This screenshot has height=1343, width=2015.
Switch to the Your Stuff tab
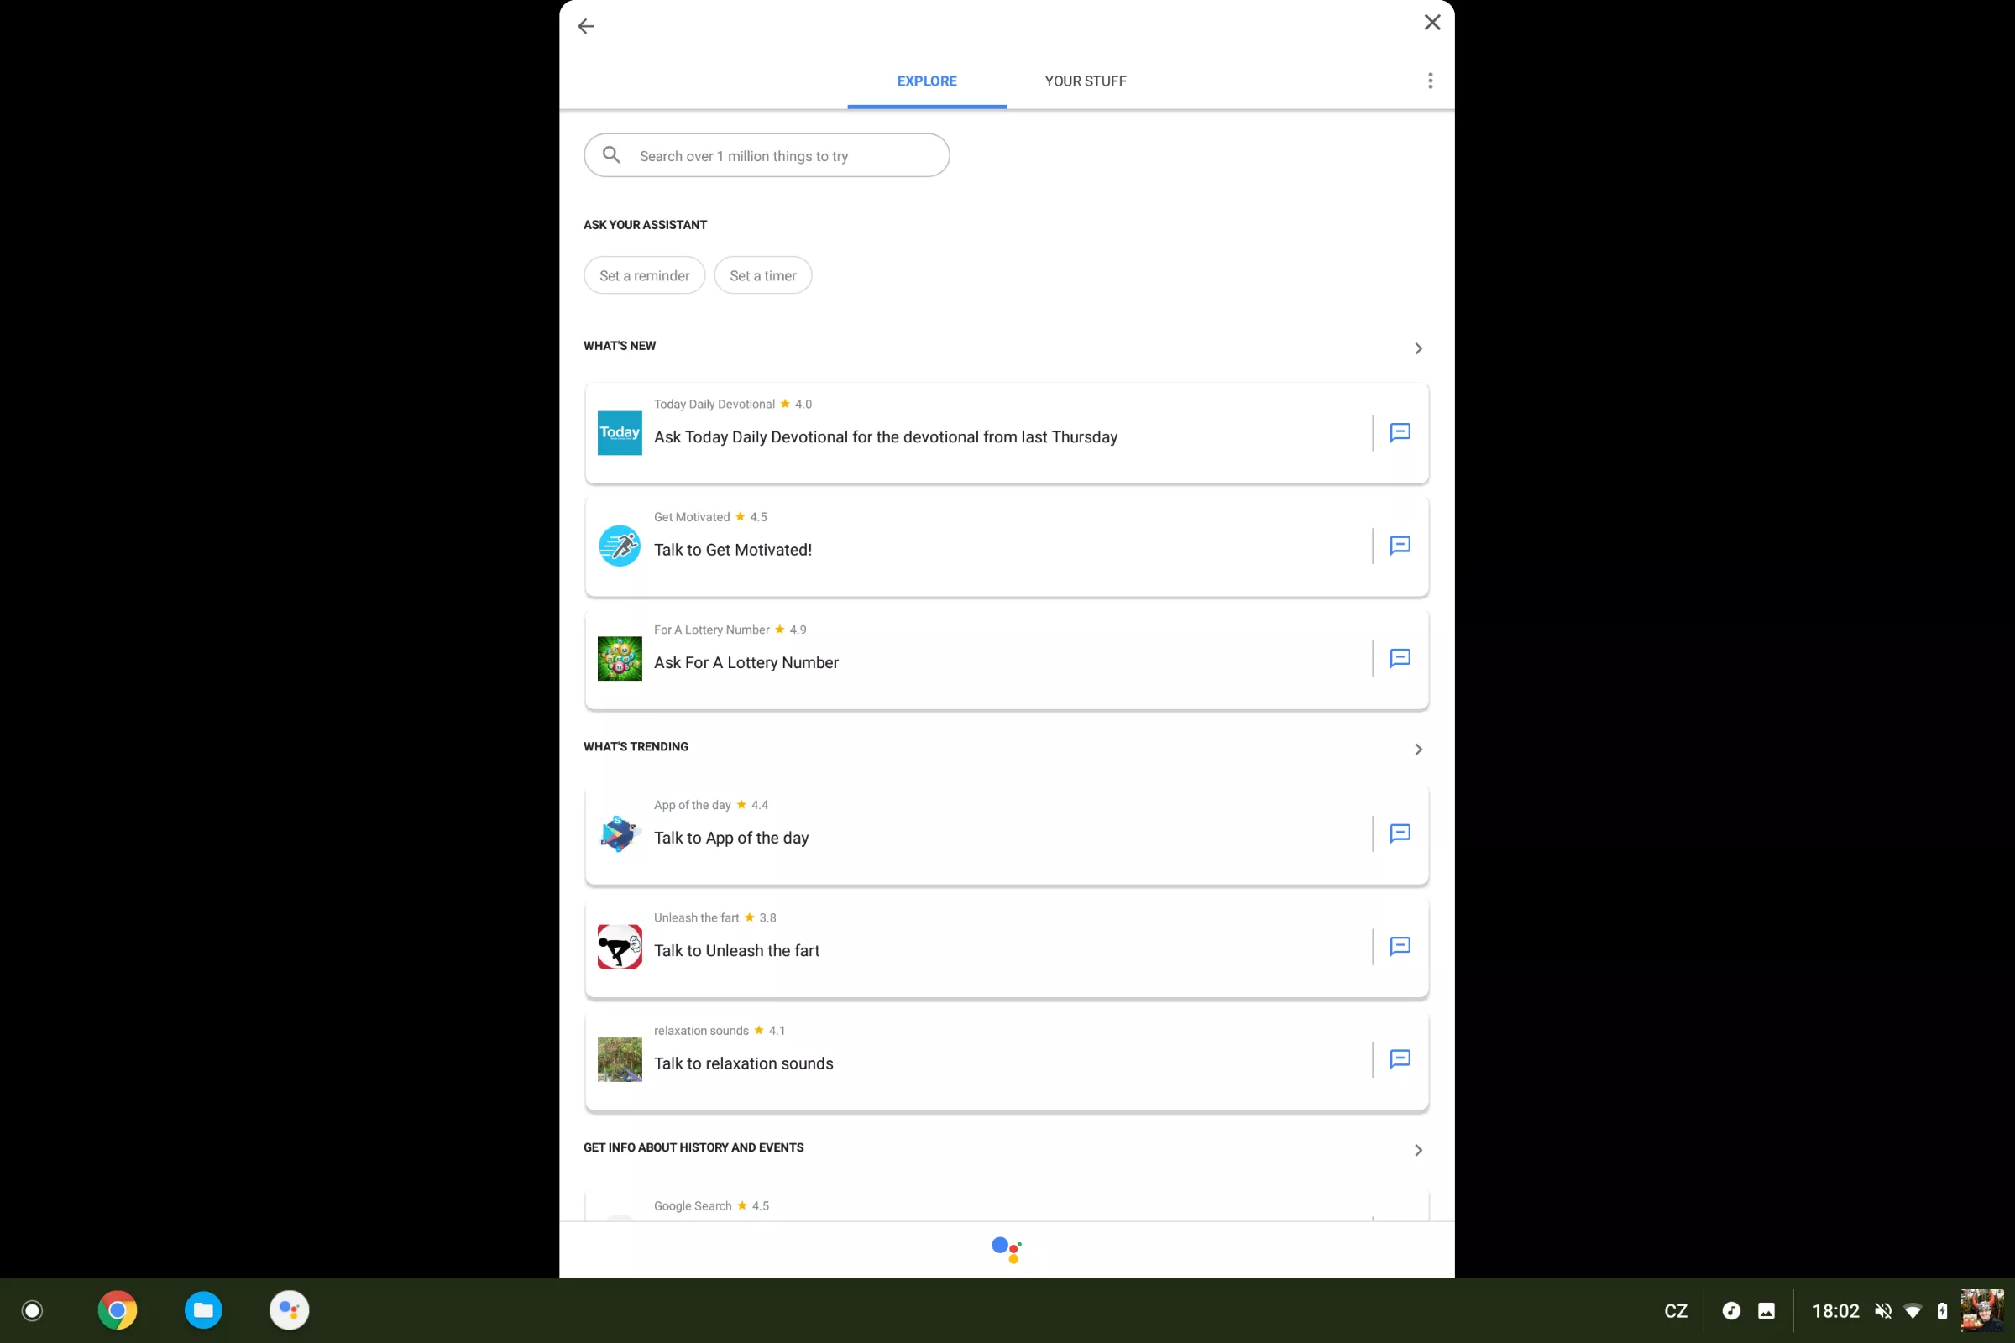pos(1085,81)
